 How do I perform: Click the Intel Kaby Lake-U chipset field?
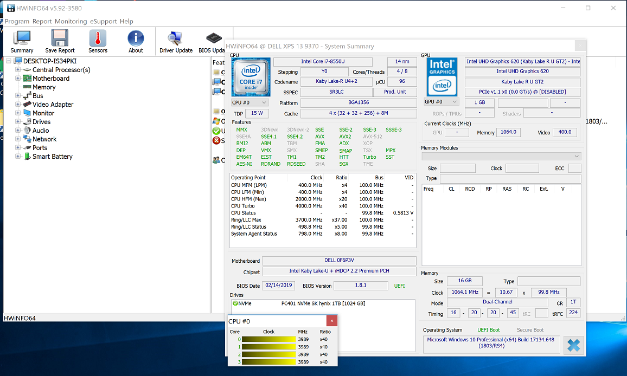coord(339,271)
